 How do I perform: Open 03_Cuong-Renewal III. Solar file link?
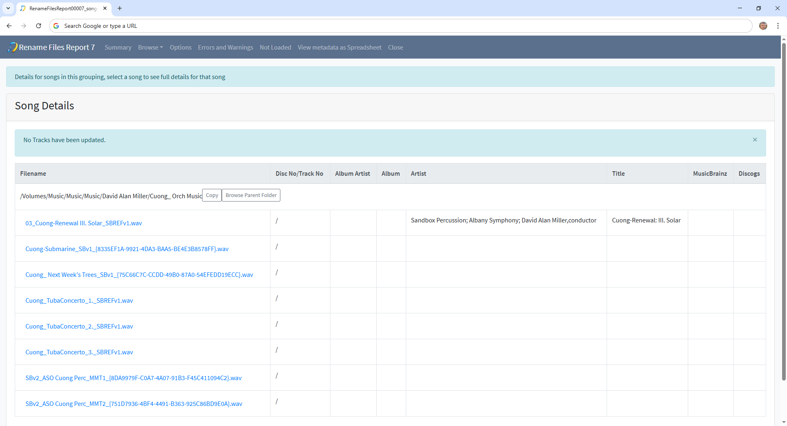[84, 223]
